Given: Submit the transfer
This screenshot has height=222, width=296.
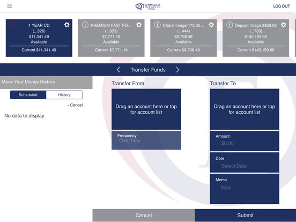Looking at the screenshot, I should pyautogui.click(x=245, y=215).
